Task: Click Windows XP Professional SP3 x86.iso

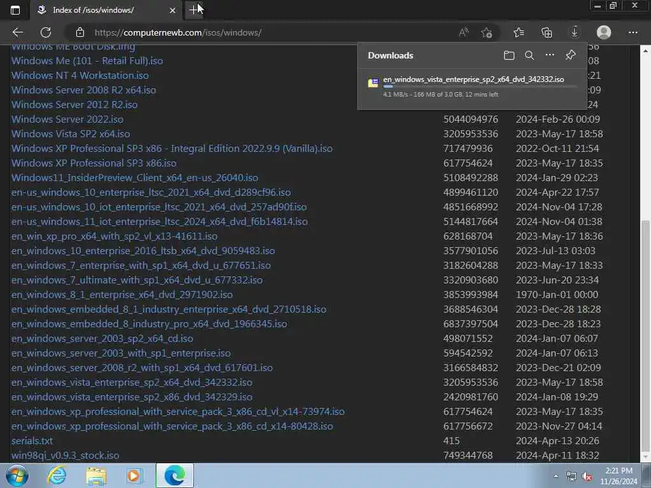Action: [x=94, y=163]
